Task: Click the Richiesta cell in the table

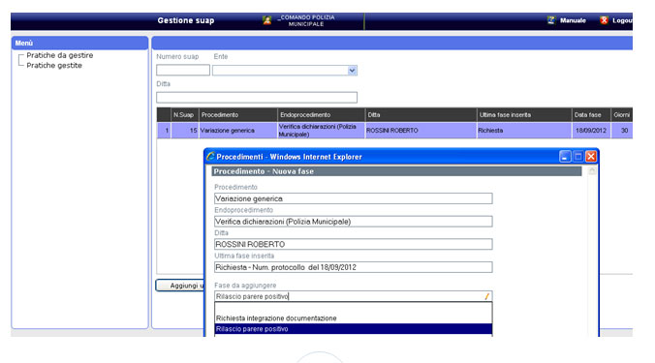Action: 524,130
